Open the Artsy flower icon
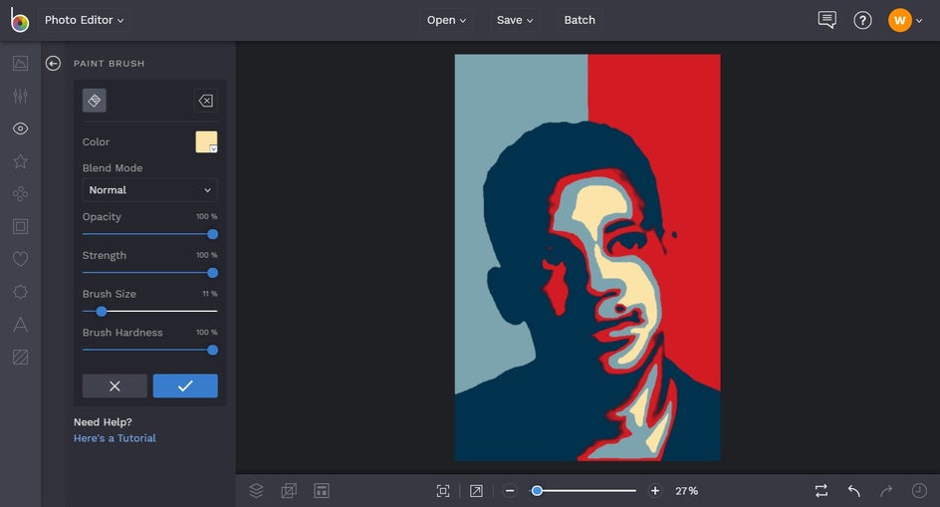 (20, 194)
